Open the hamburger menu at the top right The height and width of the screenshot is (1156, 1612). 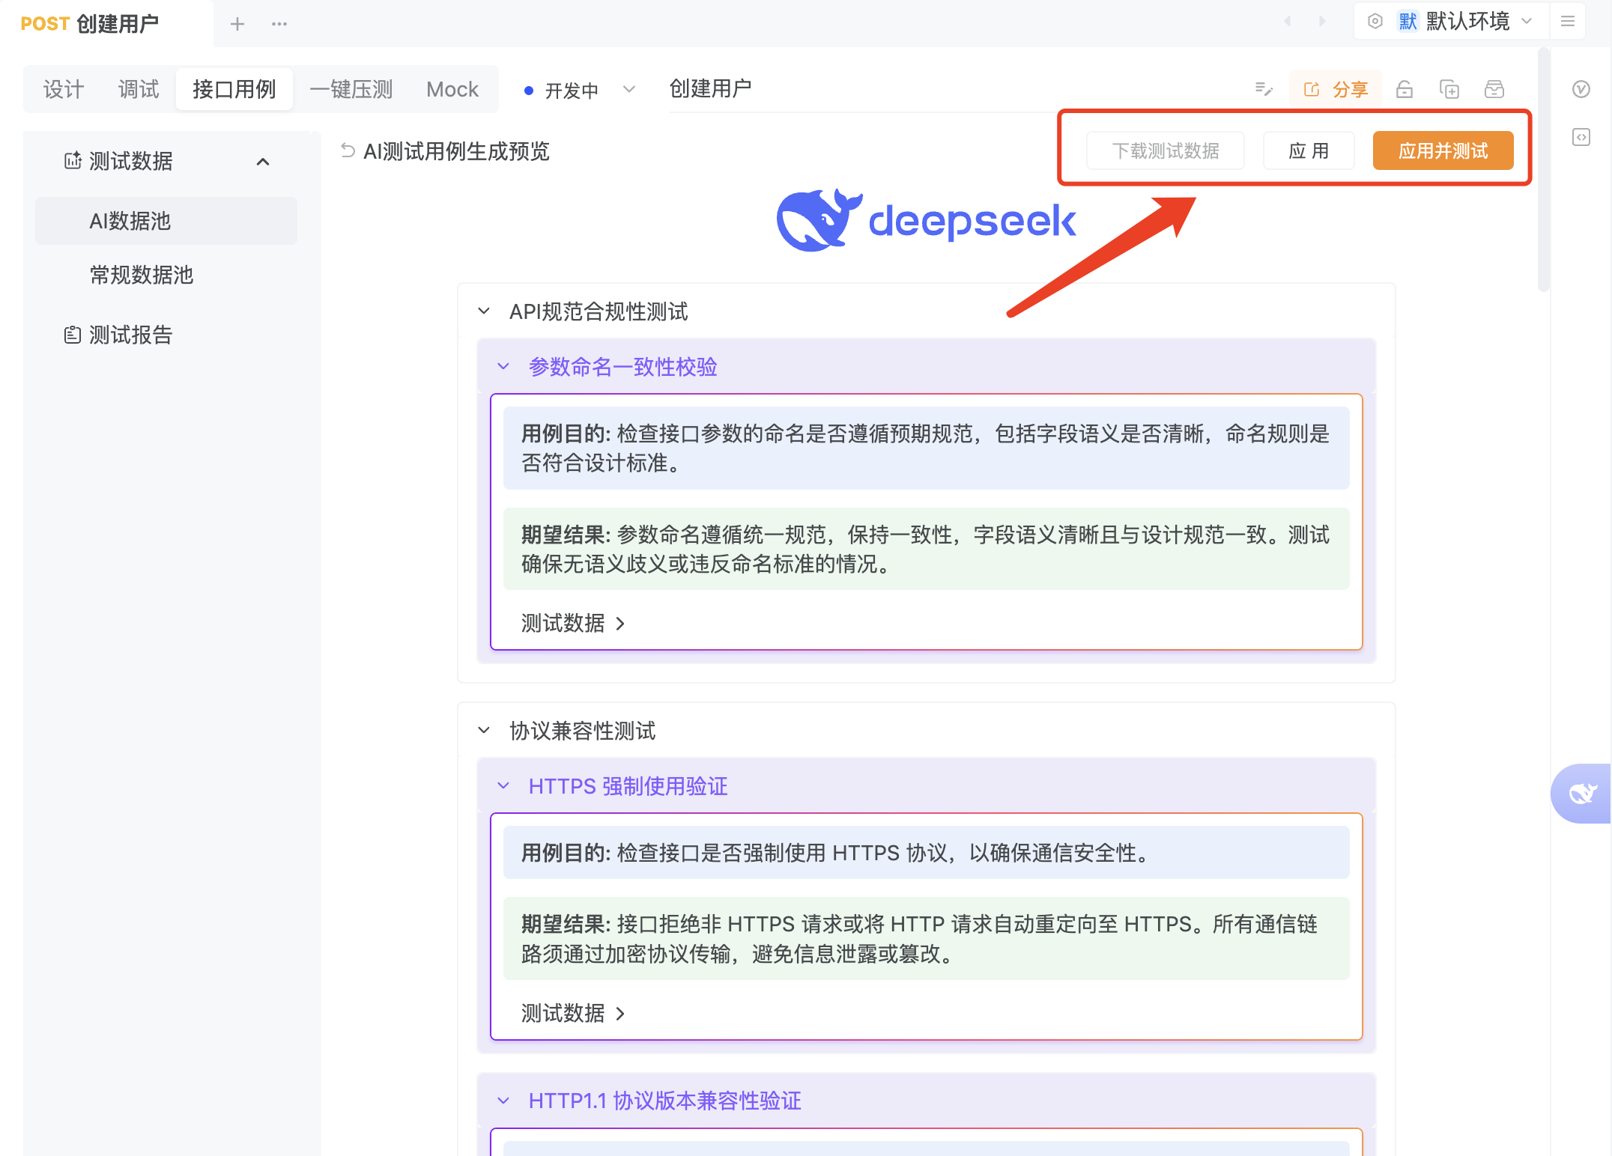pos(1568,21)
